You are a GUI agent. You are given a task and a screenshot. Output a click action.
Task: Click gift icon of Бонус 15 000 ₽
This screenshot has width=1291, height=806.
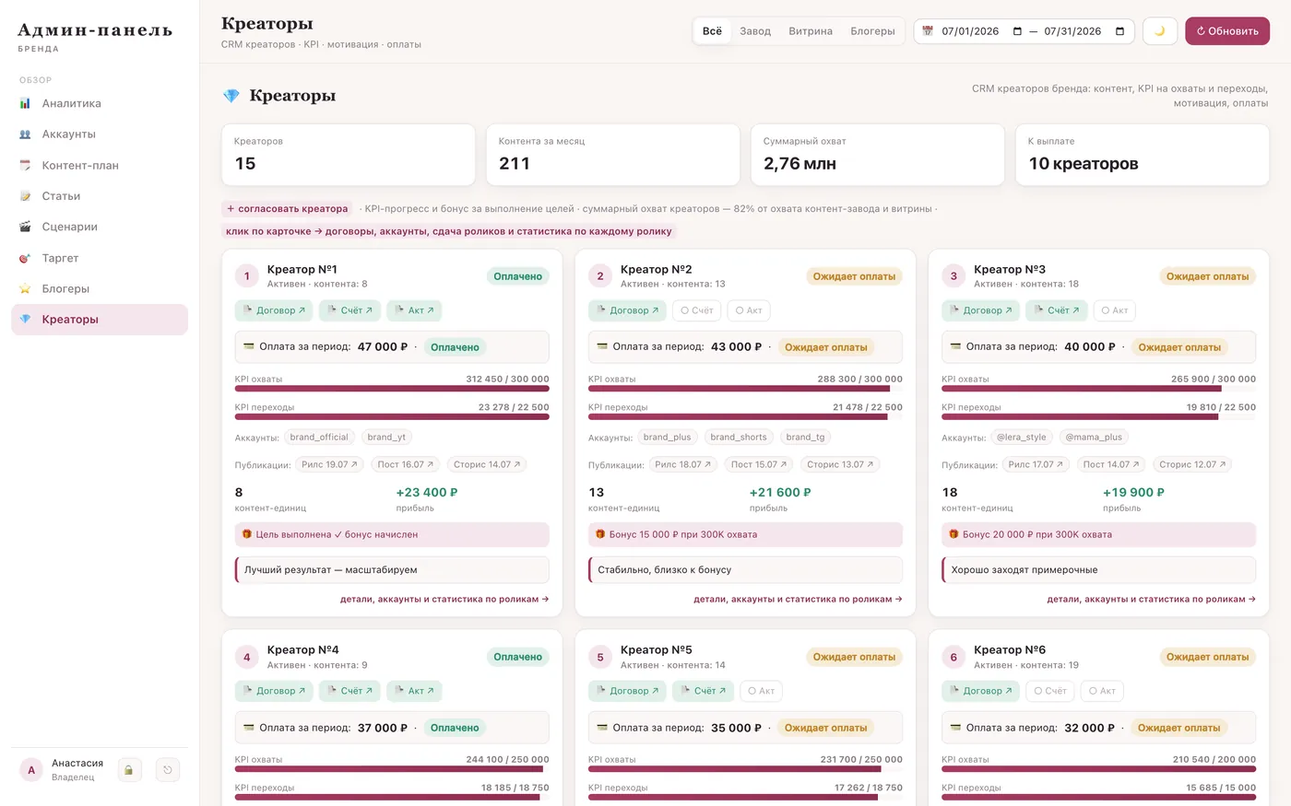(x=600, y=534)
